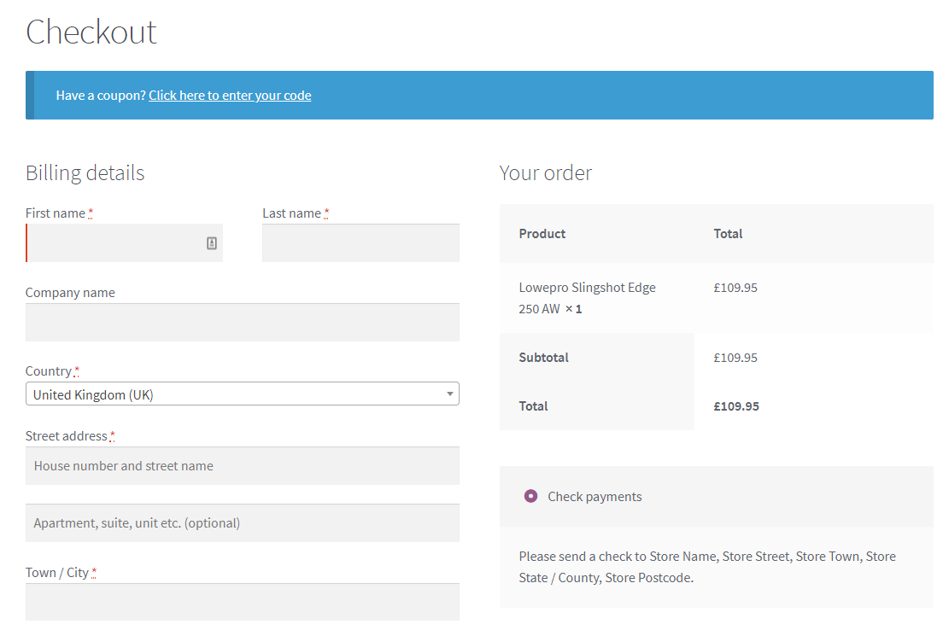Click the Check payments label text
Viewport: 949px width, 630px height.
pos(595,497)
